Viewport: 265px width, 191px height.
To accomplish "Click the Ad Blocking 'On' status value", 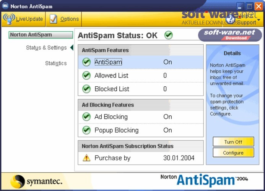I will (167, 117).
